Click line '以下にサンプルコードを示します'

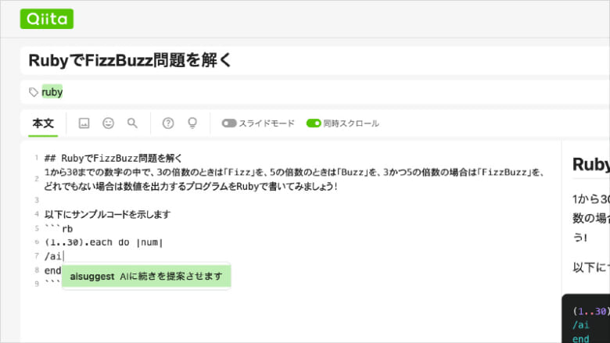[x=107, y=214]
